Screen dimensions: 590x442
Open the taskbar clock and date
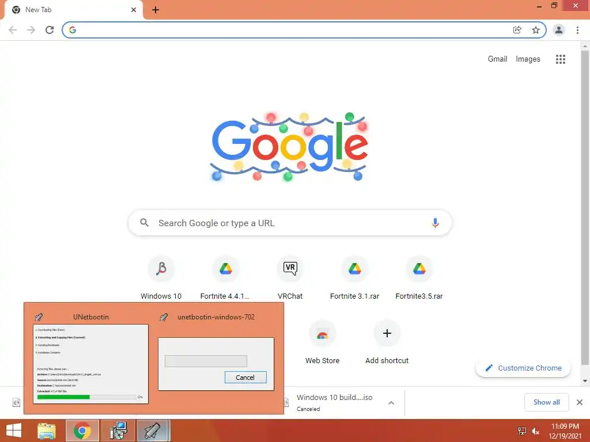coord(565,430)
